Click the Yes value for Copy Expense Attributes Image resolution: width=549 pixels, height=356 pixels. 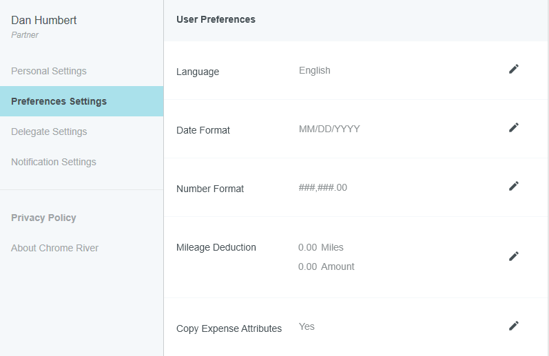click(307, 326)
